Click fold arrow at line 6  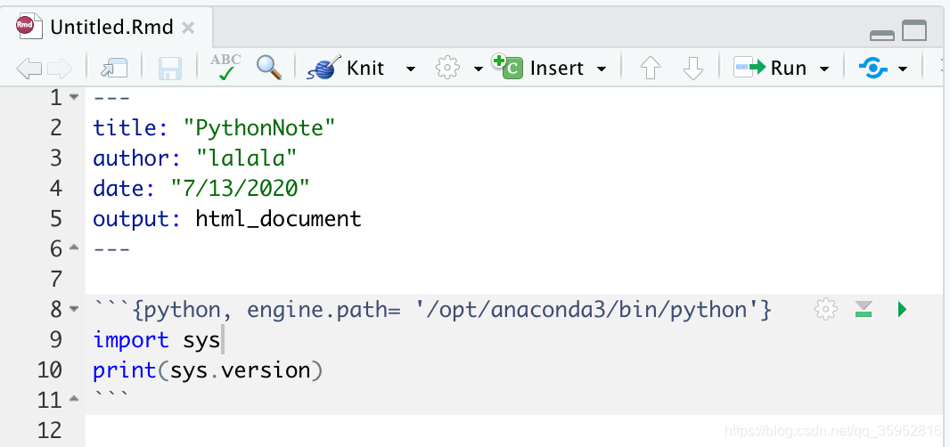74,248
